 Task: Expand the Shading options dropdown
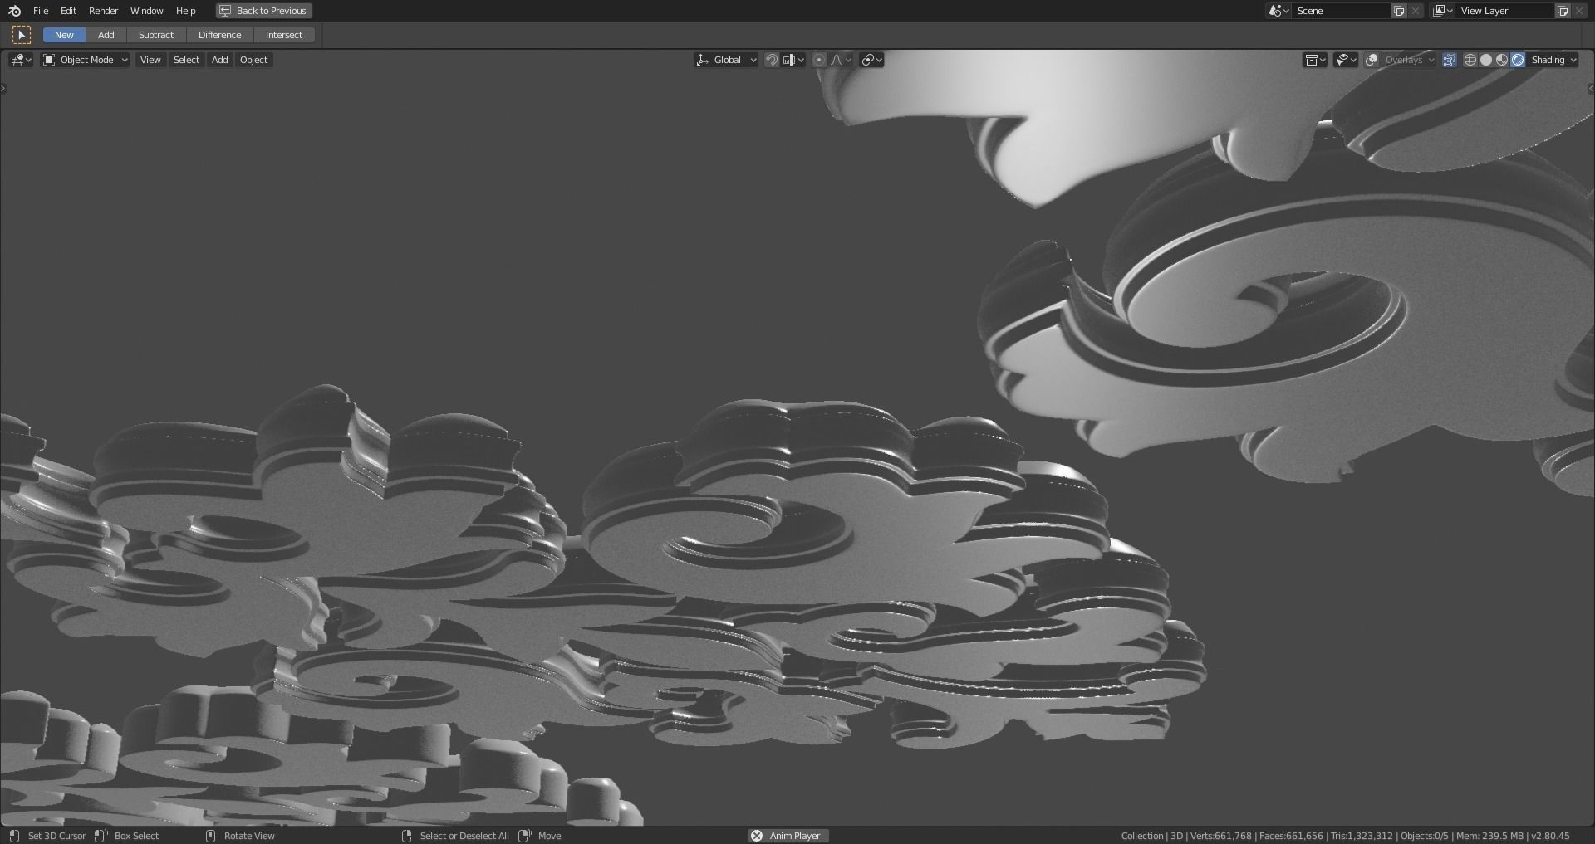(x=1553, y=60)
